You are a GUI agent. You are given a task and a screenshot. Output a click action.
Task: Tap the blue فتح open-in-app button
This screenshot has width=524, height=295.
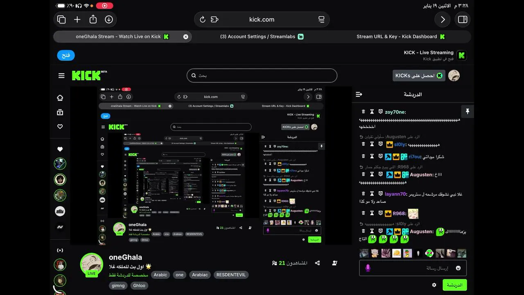click(x=66, y=55)
